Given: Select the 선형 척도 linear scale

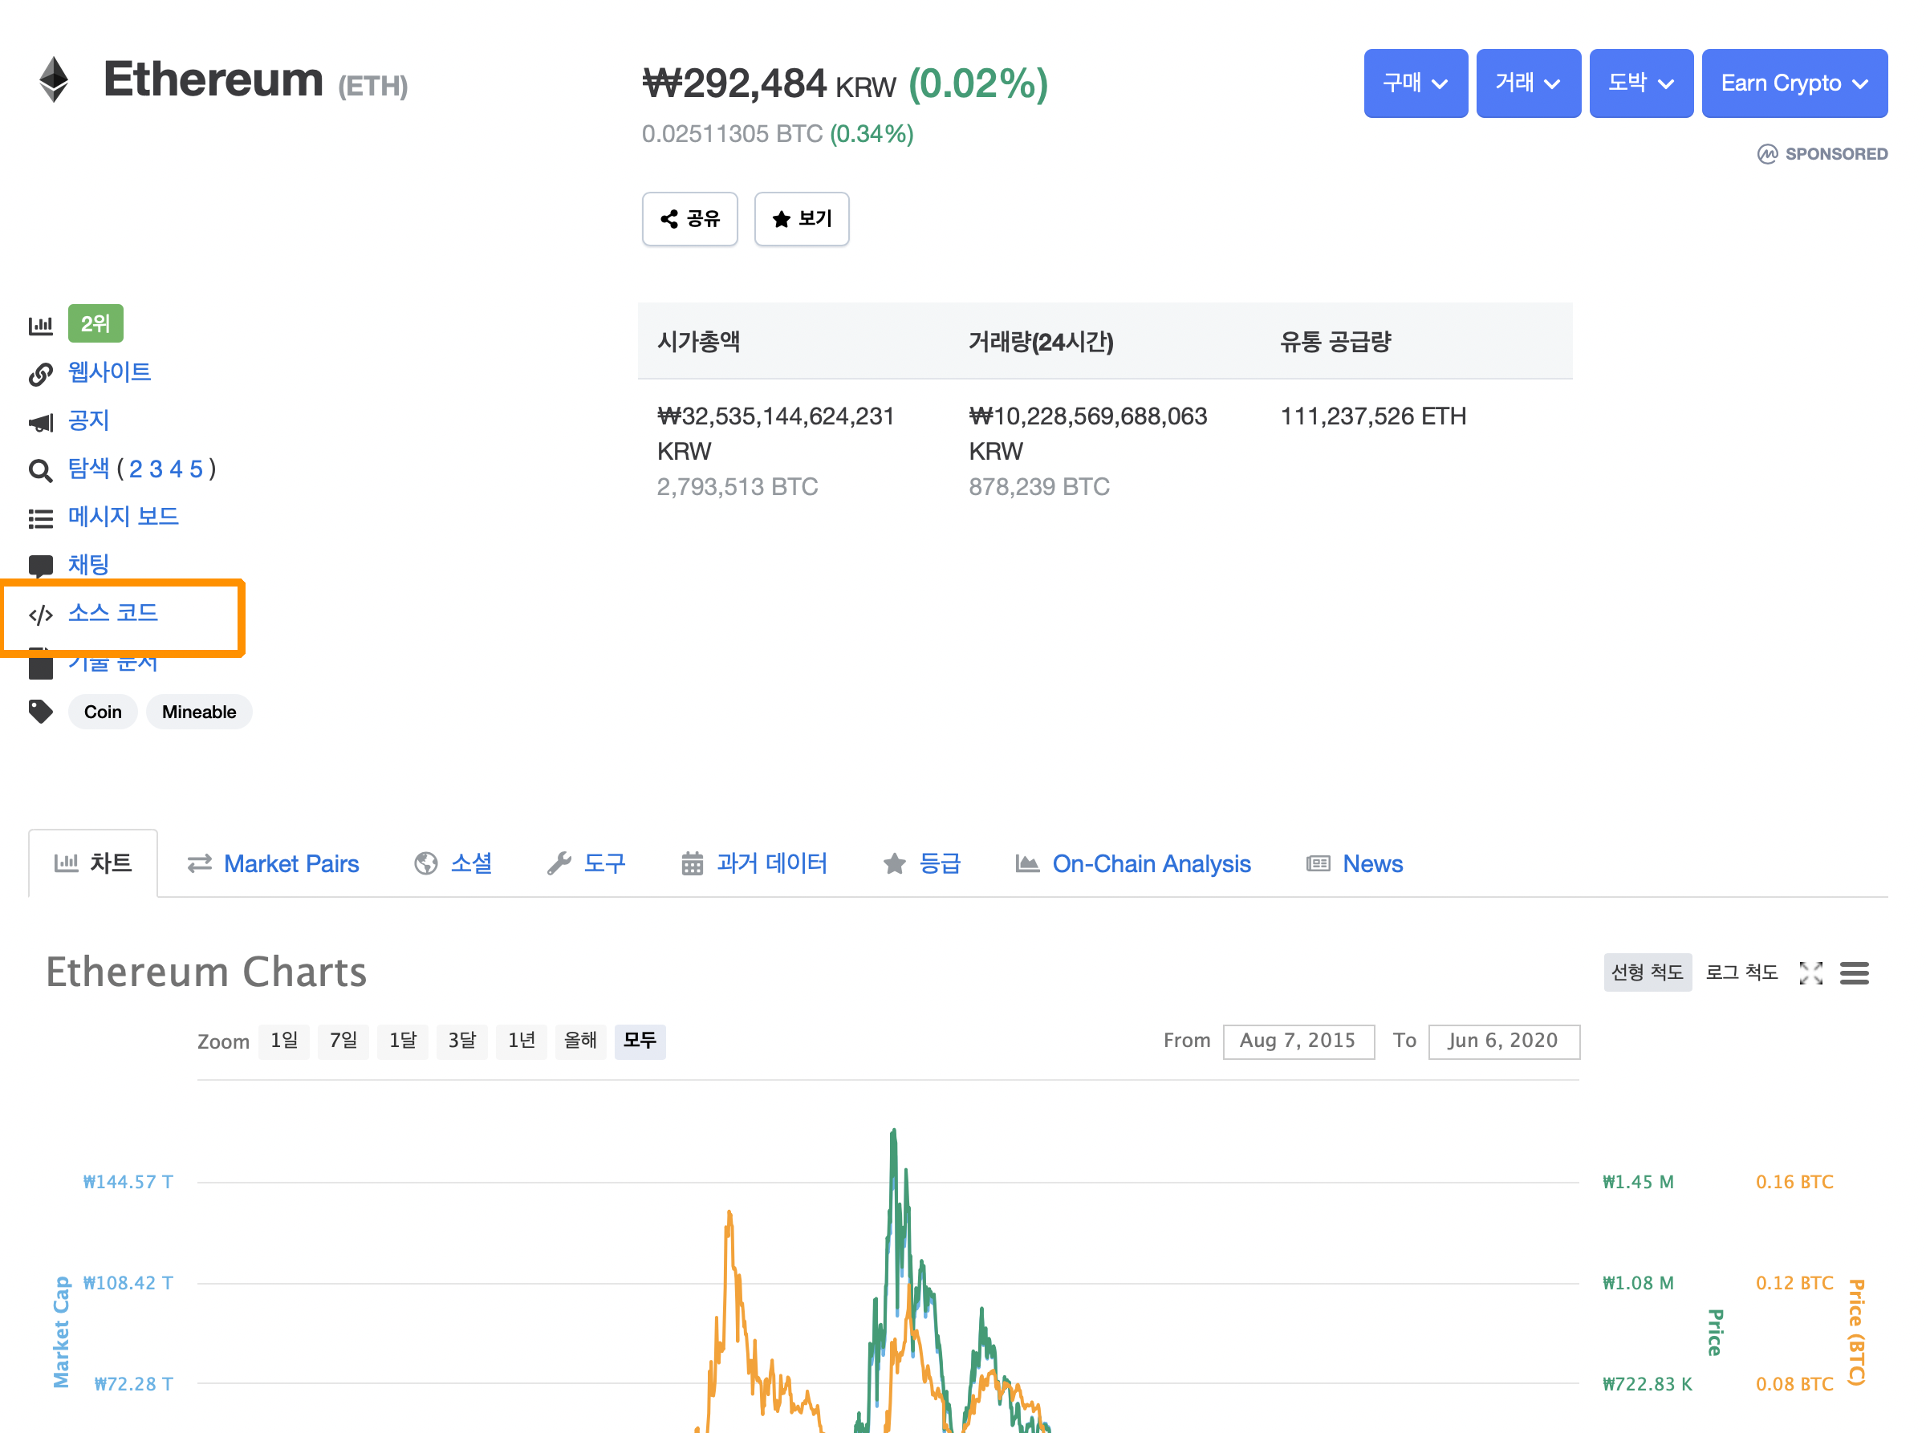Looking at the screenshot, I should click(1647, 972).
